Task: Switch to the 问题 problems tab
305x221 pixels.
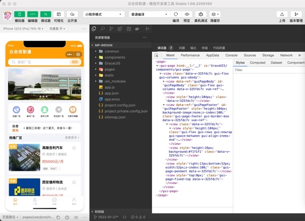Action: (x=182, y=48)
